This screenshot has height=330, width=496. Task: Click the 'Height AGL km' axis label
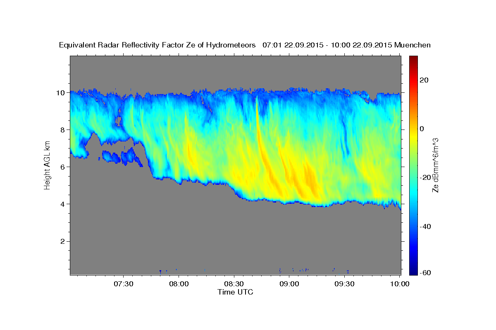click(47, 165)
